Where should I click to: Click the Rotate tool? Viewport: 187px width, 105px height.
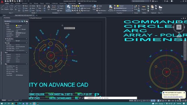point(32,6)
